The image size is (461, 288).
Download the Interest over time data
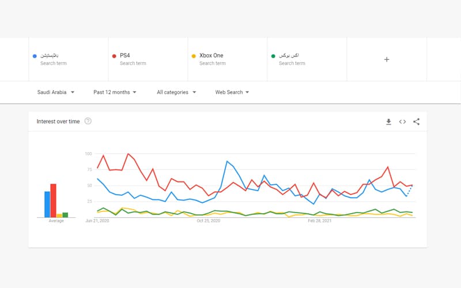[x=388, y=122]
